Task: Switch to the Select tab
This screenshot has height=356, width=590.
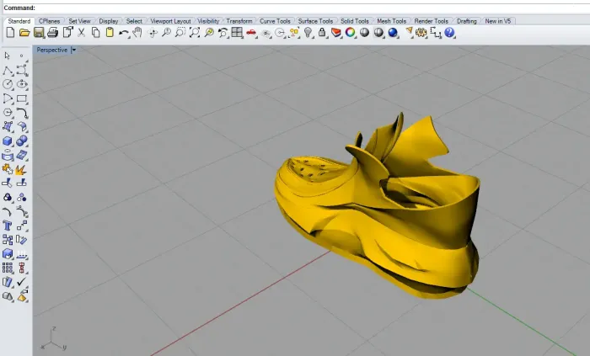Action: [134, 21]
